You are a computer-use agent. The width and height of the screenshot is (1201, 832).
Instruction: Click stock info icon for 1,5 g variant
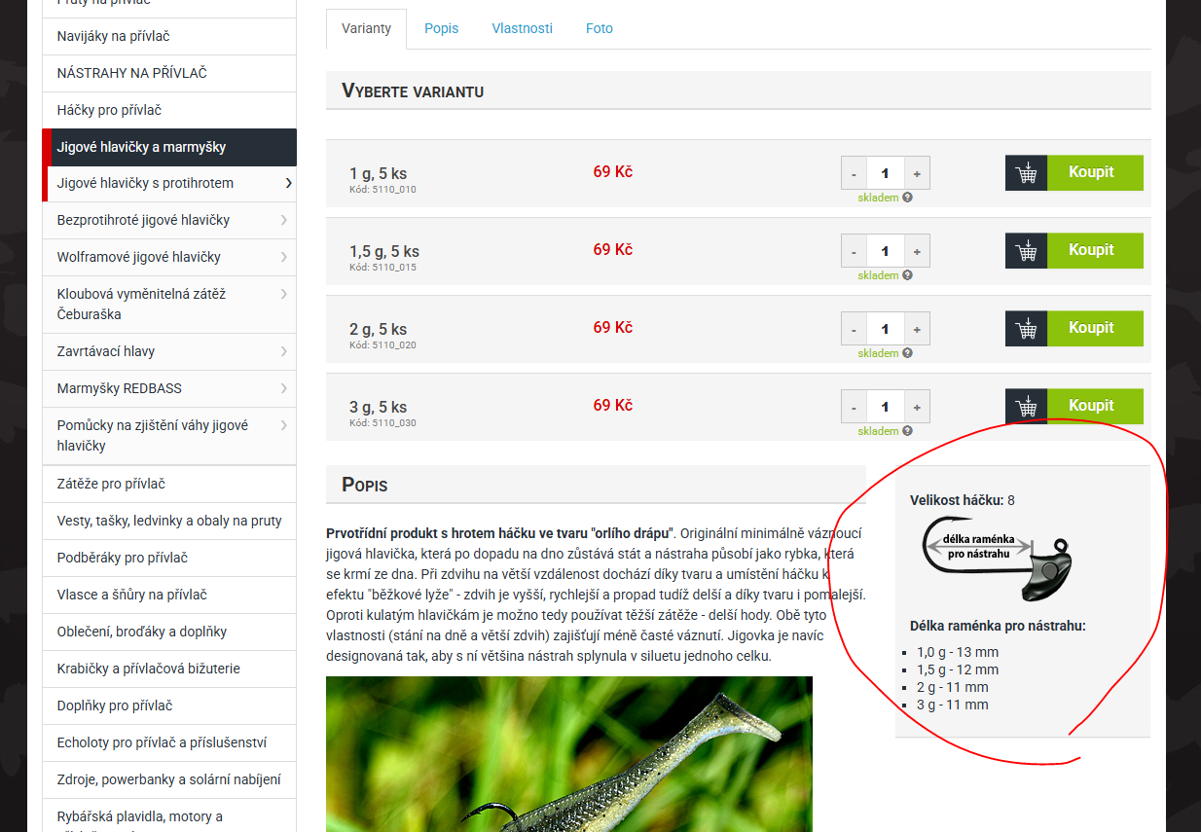(907, 275)
